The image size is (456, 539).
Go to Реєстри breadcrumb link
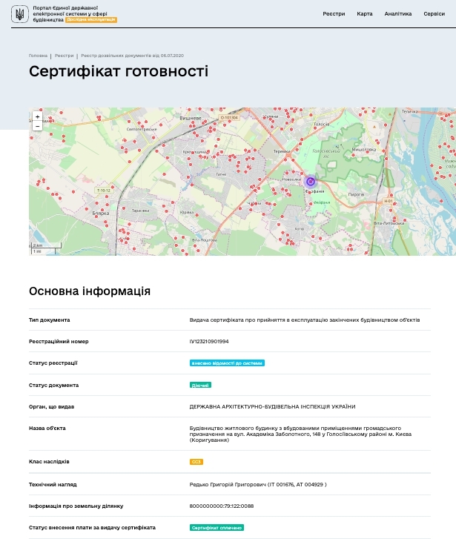[64, 56]
